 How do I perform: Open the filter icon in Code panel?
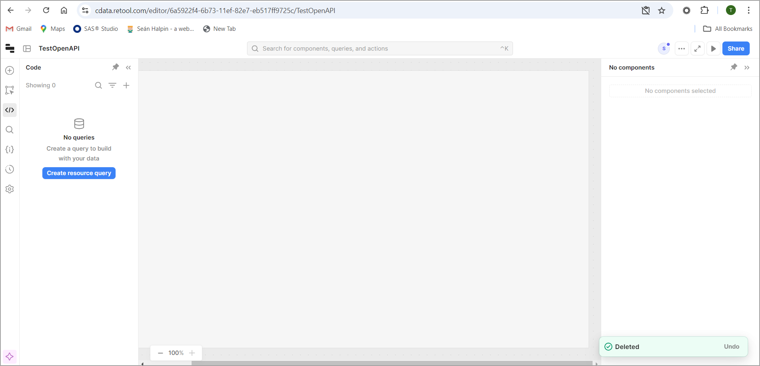[112, 85]
